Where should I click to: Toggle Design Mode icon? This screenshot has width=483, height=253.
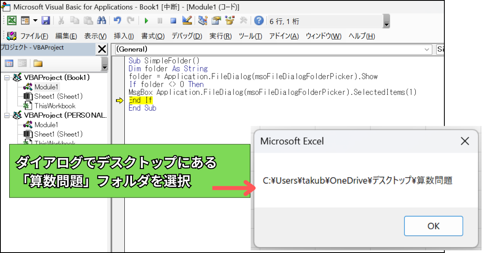[187, 20]
